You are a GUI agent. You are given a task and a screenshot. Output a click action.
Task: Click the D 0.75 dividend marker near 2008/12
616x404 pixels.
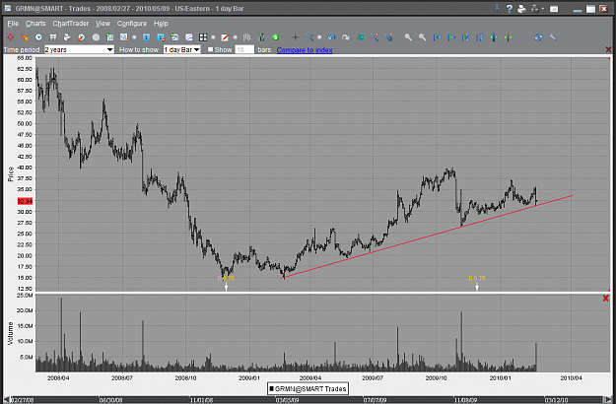point(226,278)
